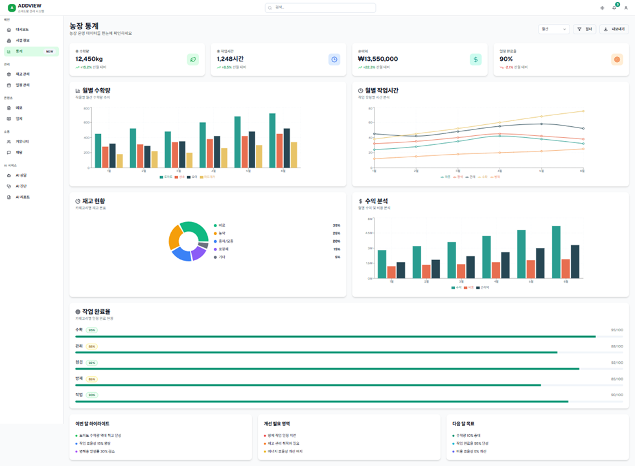Click the green ADDVIEW logo icon
The width and height of the screenshot is (635, 466).
pyautogui.click(x=12, y=8)
